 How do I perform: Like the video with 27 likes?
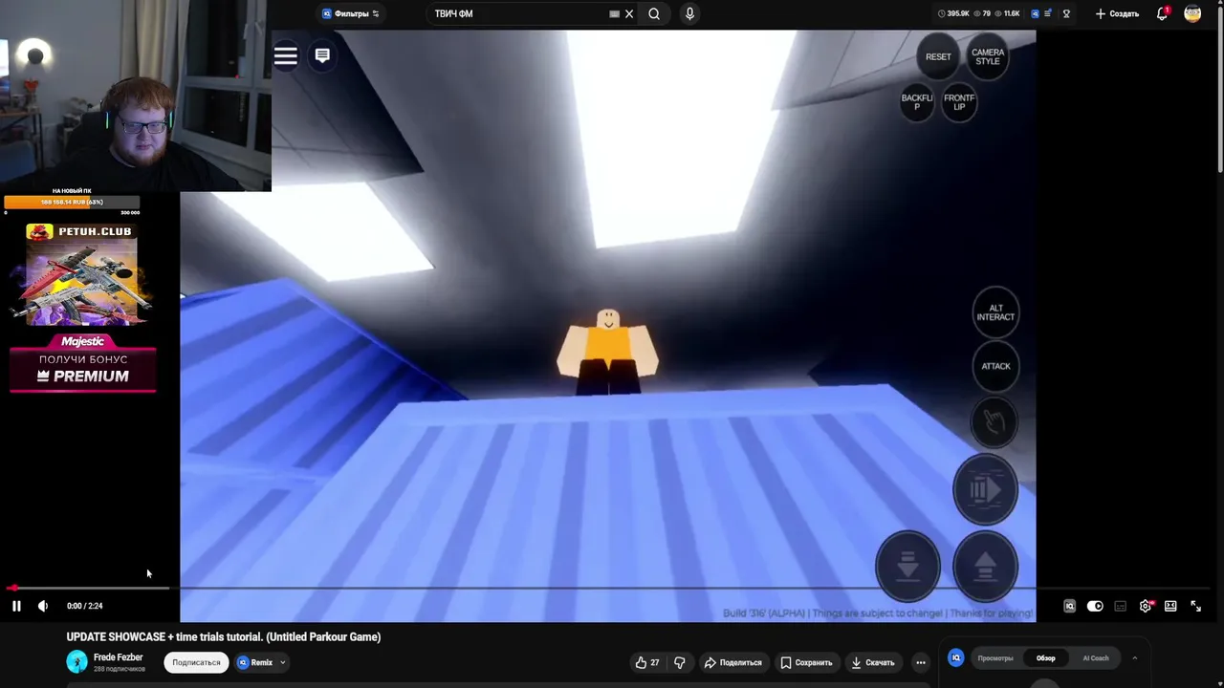pyautogui.click(x=647, y=662)
